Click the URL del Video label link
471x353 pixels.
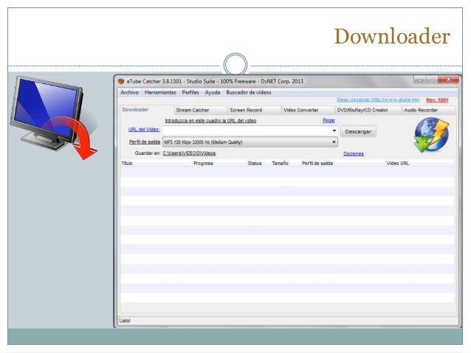pos(144,129)
